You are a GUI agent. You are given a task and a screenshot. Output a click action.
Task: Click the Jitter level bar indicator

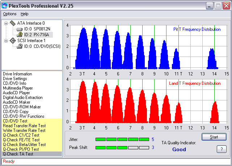pos(122,139)
